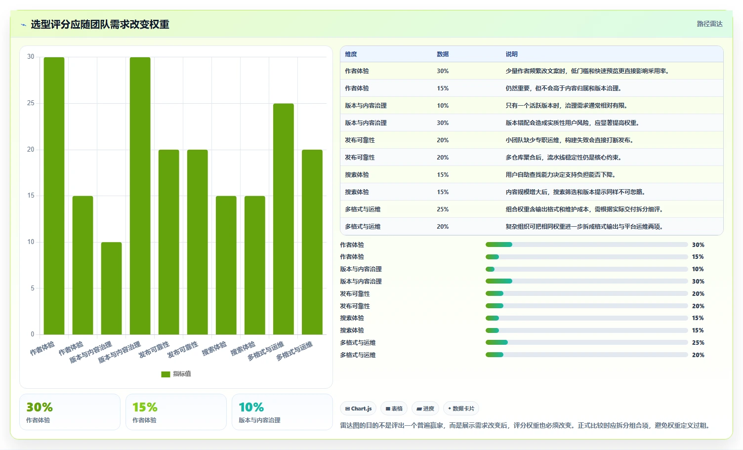Click the 路径雷达 label in the header
Image resolution: width=743 pixels, height=450 pixels.
(709, 24)
